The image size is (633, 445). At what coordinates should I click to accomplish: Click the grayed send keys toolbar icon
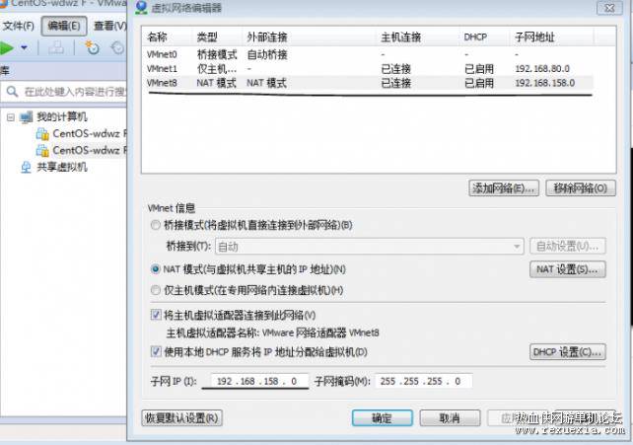click(56, 48)
